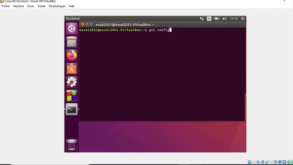The height and width of the screenshot is (165, 293).
Task: Open the Ubuntu Dash search launcher
Action: [x=71, y=28]
